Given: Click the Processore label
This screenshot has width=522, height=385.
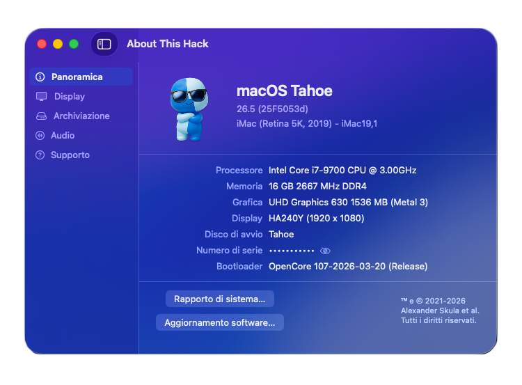Looking at the screenshot, I should tap(239, 170).
